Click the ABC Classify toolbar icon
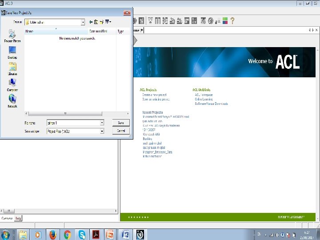This screenshot has width=320, height=240. tap(180, 20)
